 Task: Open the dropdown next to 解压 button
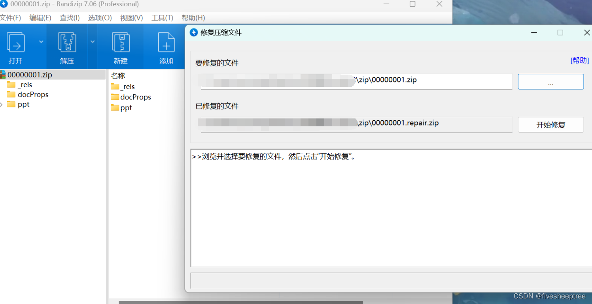pos(92,41)
